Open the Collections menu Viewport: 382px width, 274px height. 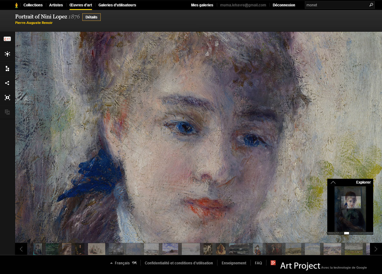click(x=33, y=5)
